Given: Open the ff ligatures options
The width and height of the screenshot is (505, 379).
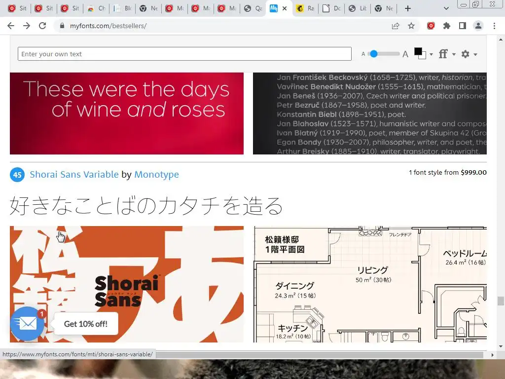Looking at the screenshot, I should 443,54.
